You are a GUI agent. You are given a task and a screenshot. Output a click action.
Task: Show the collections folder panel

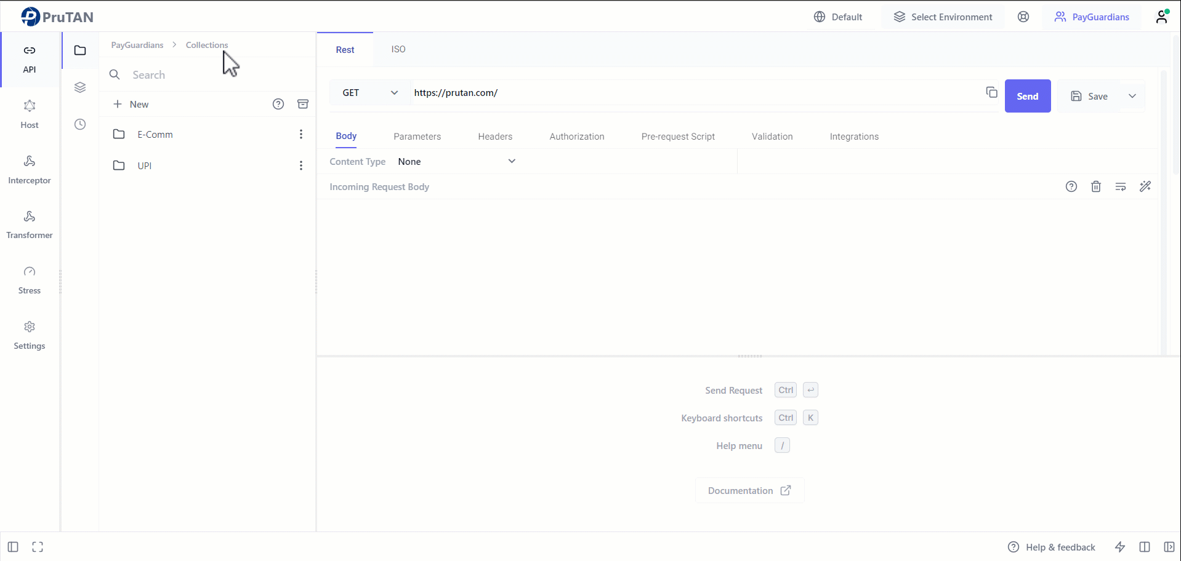point(80,50)
